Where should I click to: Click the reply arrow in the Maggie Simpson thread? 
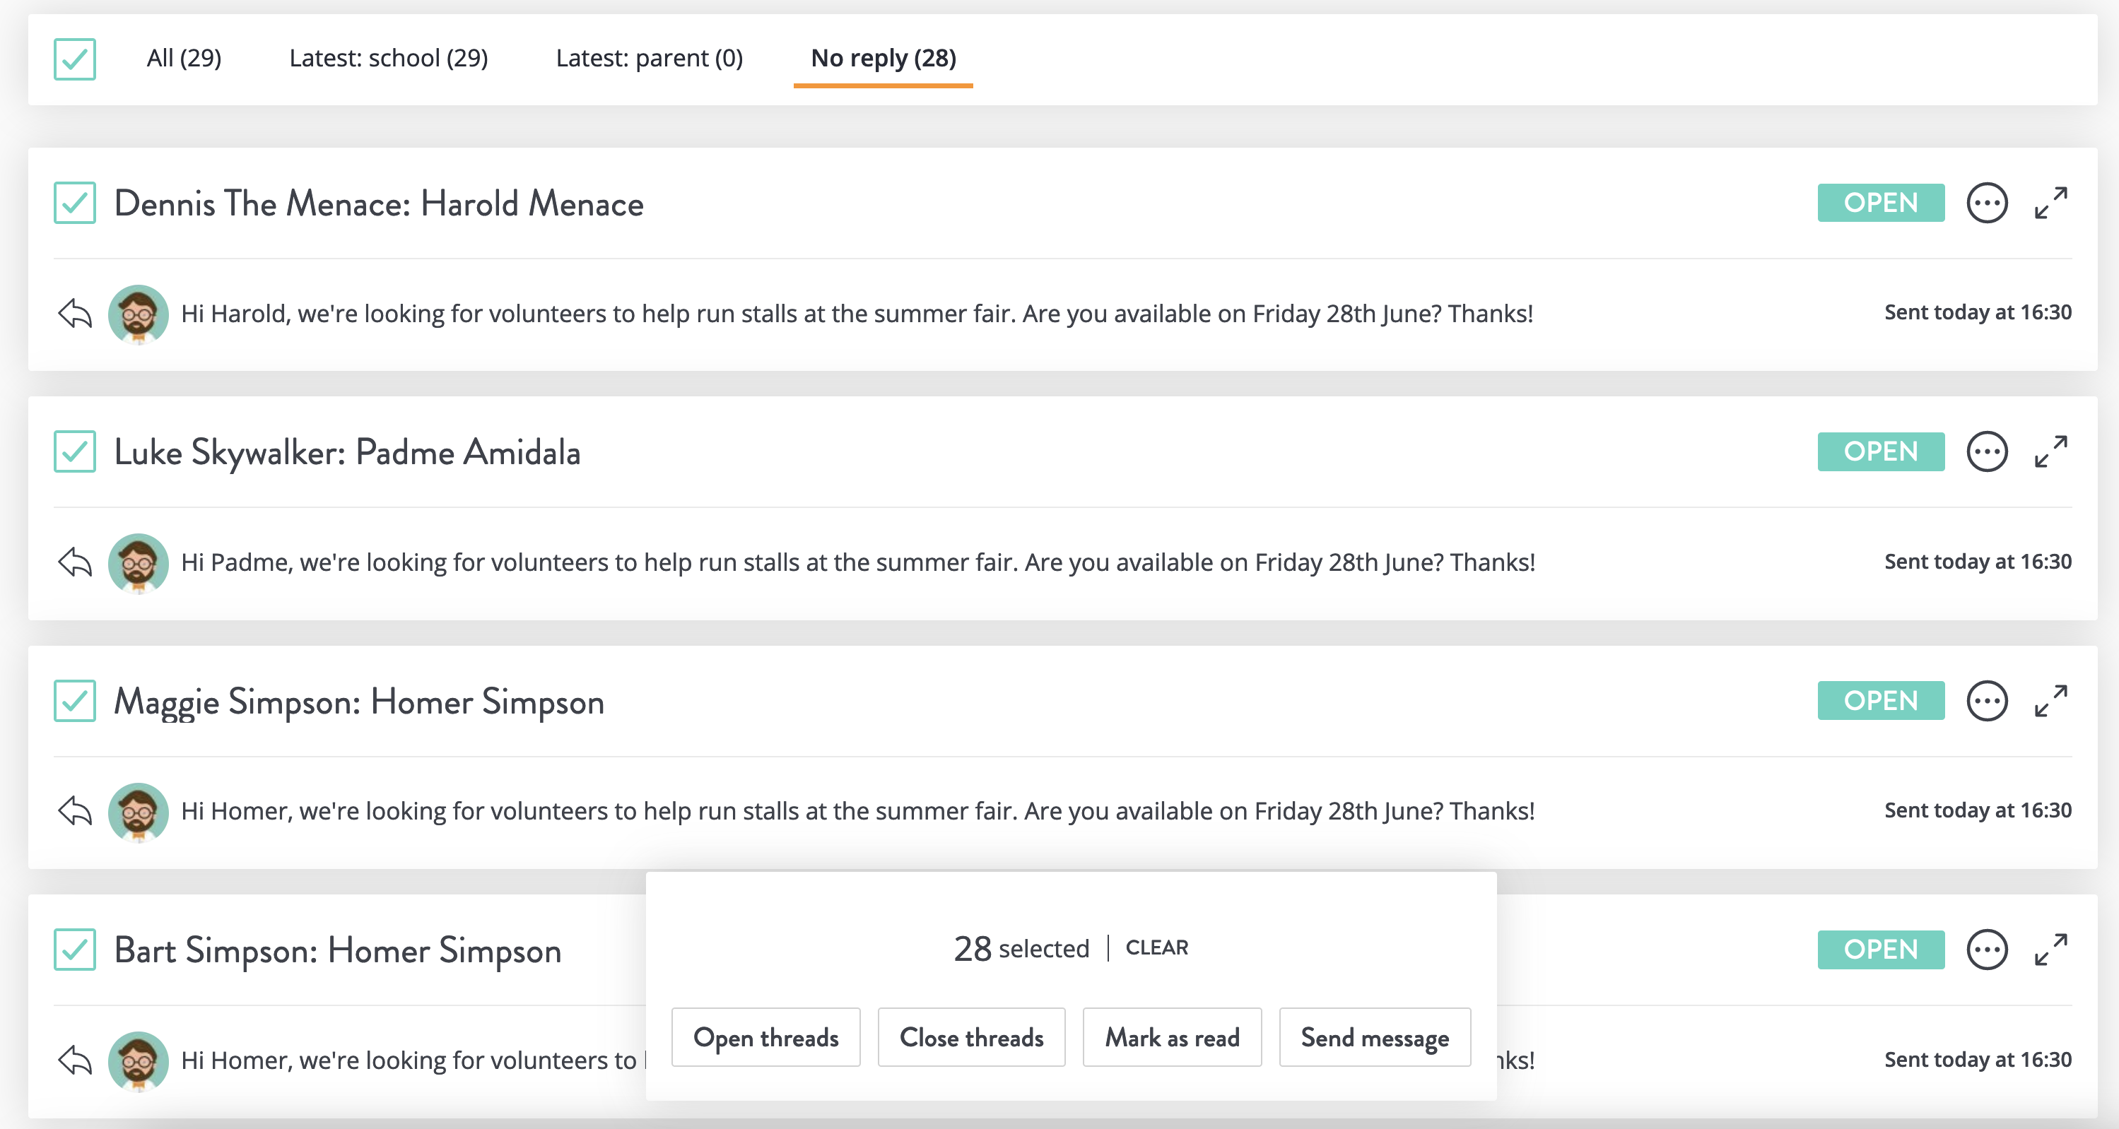[x=75, y=811]
